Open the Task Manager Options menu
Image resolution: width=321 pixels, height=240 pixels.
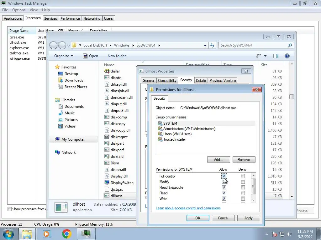click(x=19, y=10)
